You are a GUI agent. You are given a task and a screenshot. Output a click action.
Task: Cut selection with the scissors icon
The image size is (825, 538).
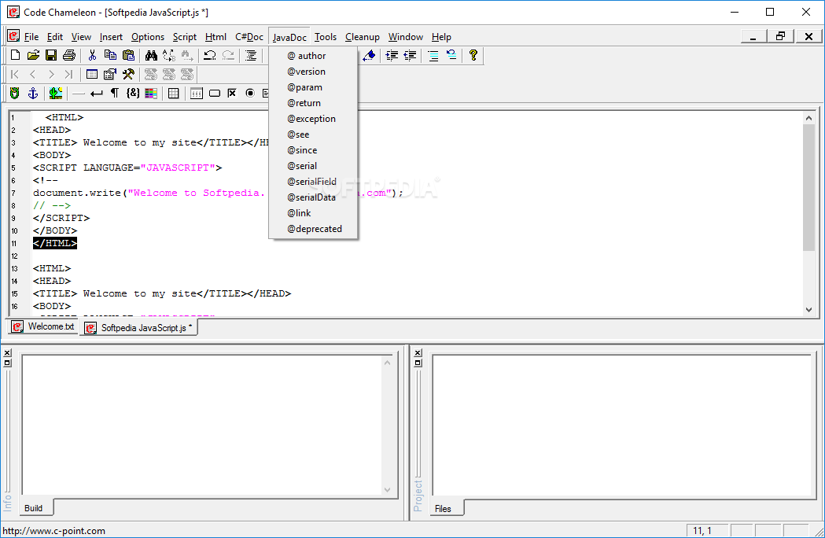[x=92, y=55]
